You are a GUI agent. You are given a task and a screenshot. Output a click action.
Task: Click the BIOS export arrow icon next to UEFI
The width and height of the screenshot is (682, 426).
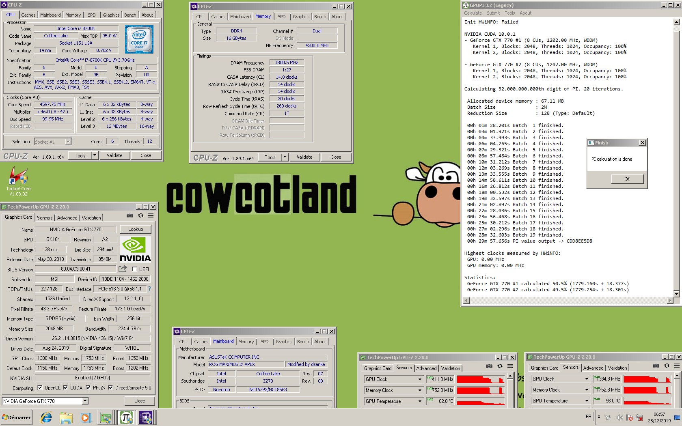coord(123,269)
